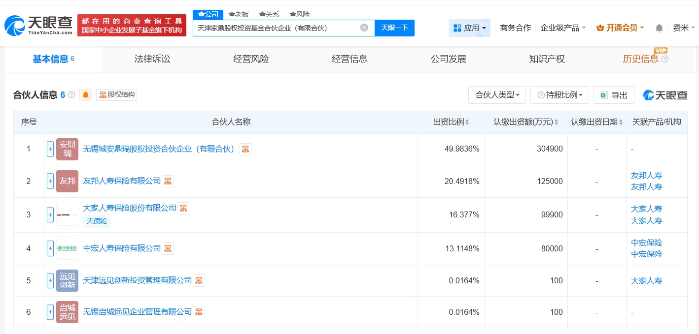Open equity structure icon for 无锡启城远见企业管理
Screen dimensions: 699x334
point(199,312)
